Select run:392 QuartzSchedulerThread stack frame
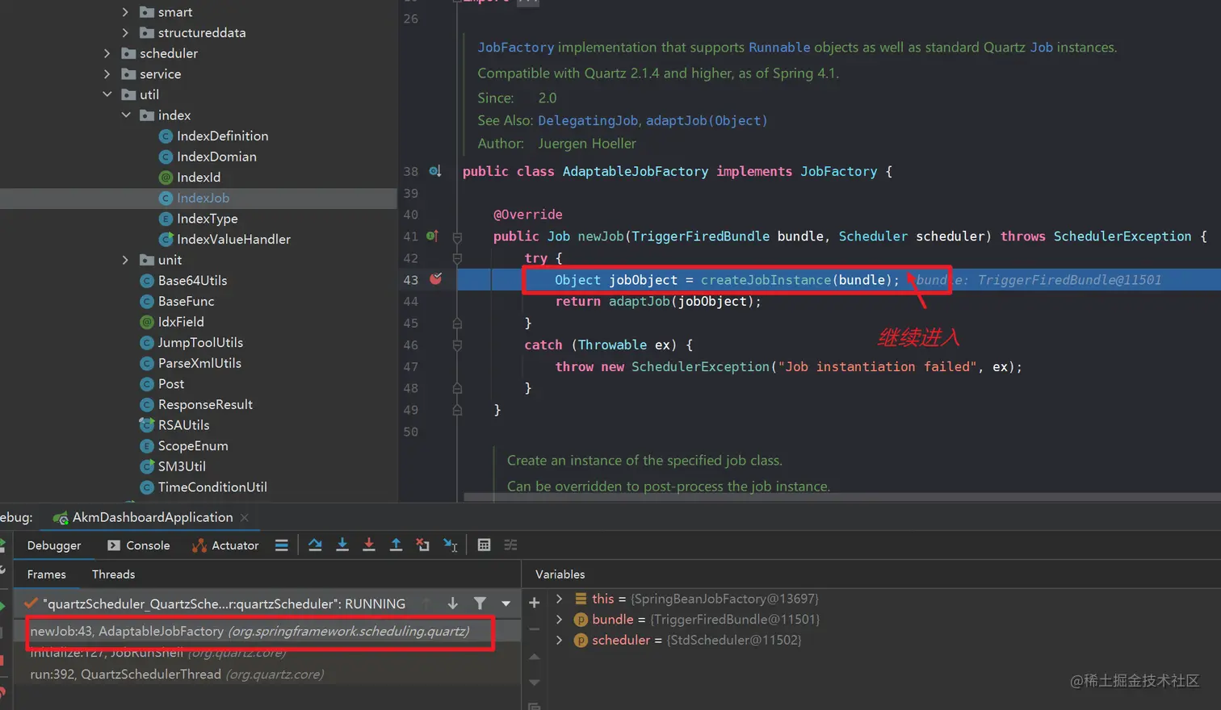Screen dimensions: 1221x710 (x=266, y=674)
